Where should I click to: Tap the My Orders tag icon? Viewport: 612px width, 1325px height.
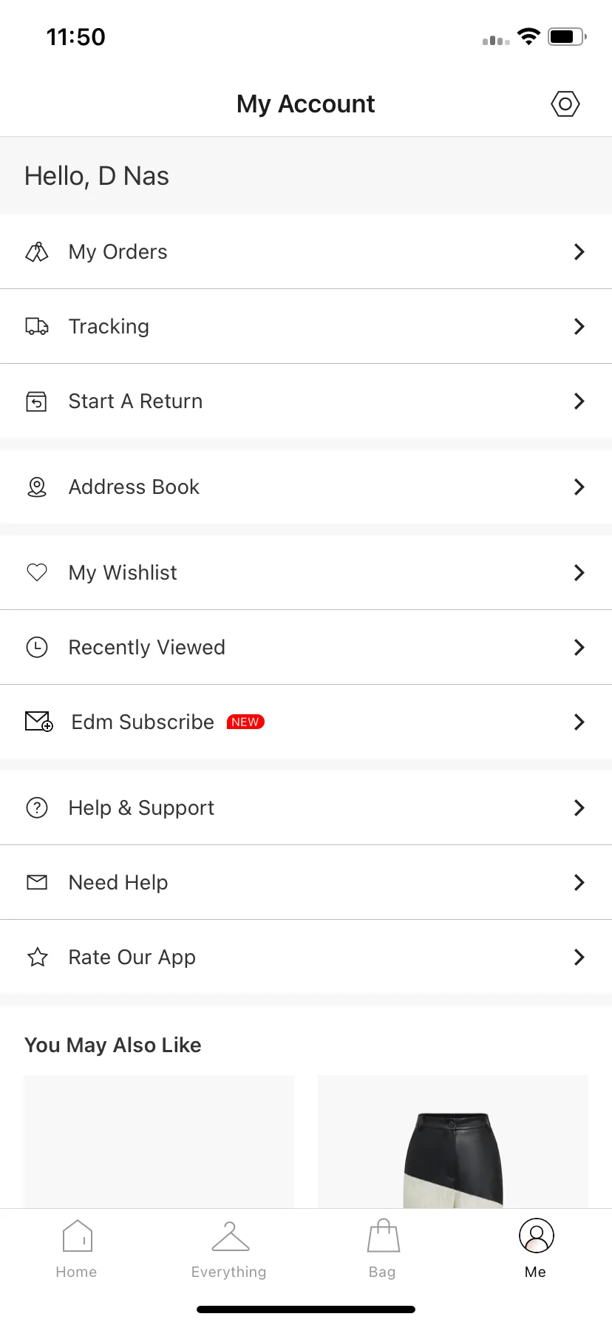[x=37, y=252]
